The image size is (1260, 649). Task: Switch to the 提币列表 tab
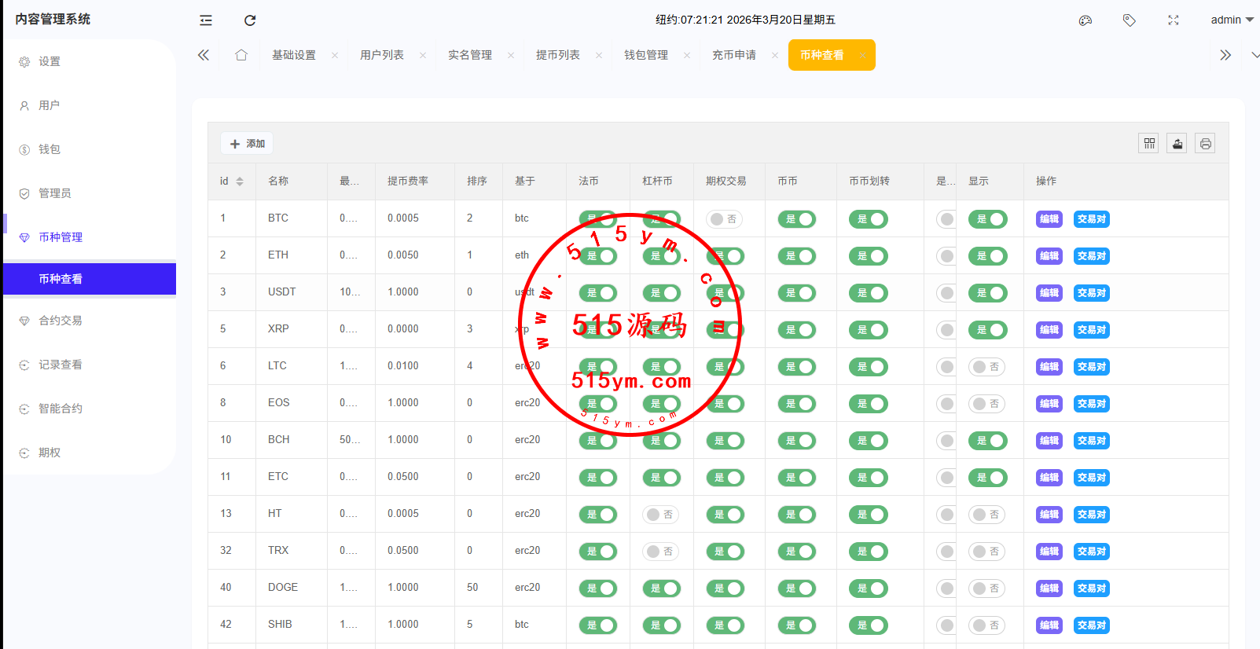coord(558,55)
